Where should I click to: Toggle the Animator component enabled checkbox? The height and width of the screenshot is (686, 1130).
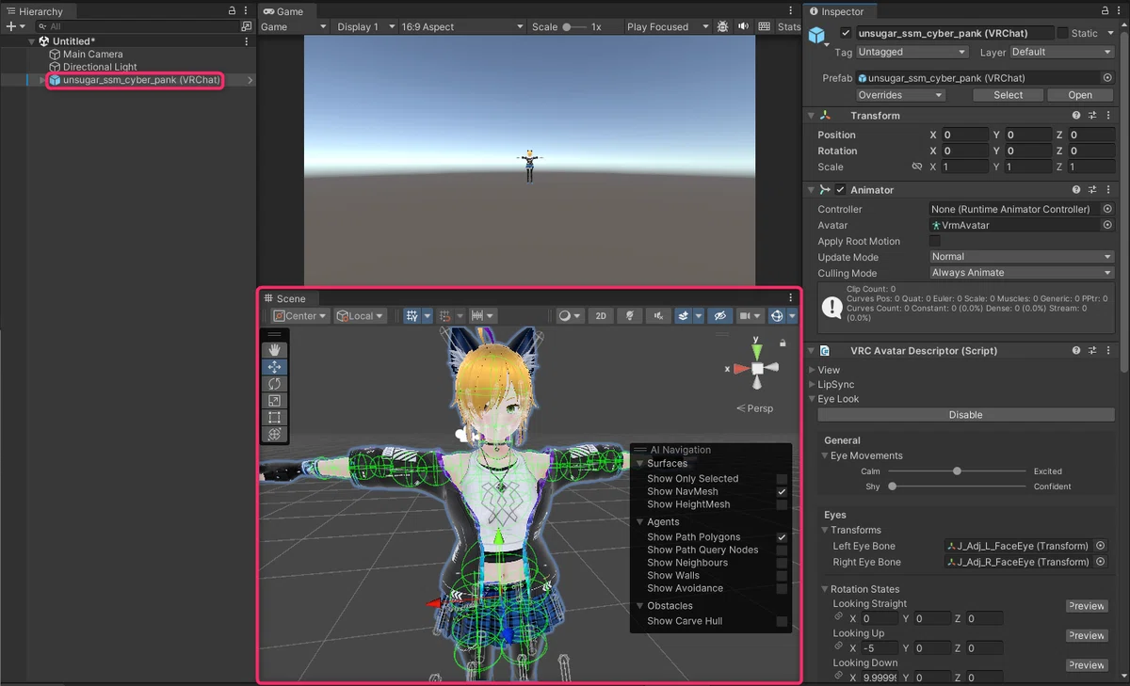click(841, 190)
